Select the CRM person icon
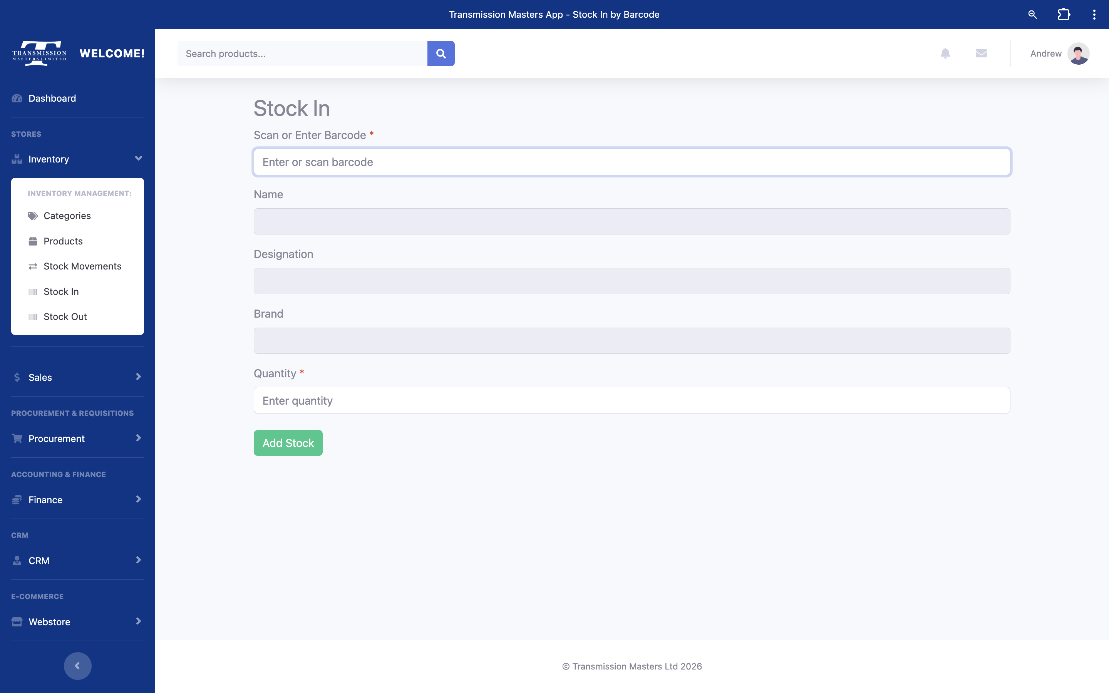 (17, 560)
